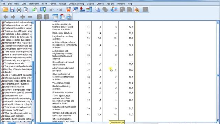Select 'Total hours normally worked' outline item
220x124 pixels.
(x=18, y=107)
